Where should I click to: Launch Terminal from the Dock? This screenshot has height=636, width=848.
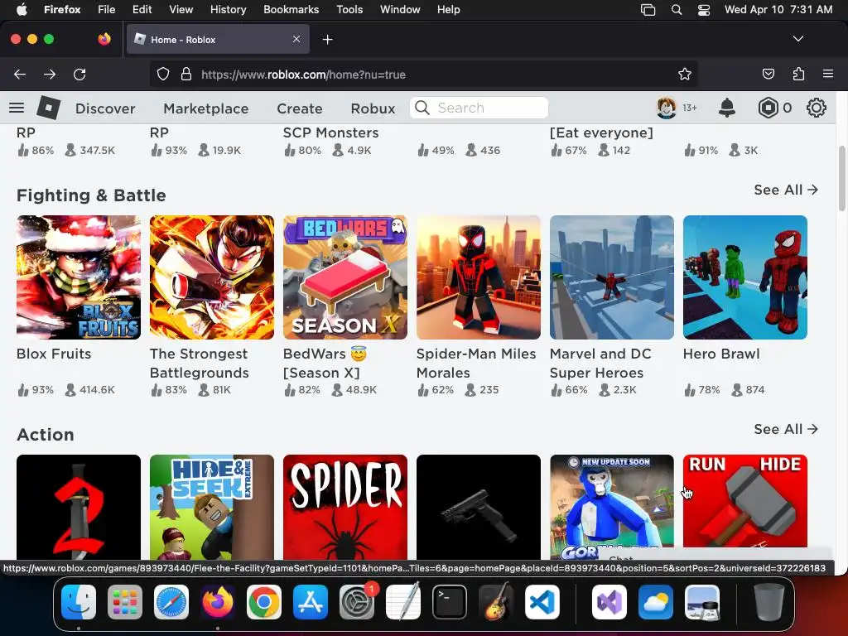click(x=450, y=602)
